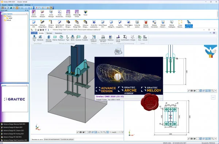219x144 pixels.
Task: Open view selection combo box in 3D view toolbar
Action: coord(115,132)
